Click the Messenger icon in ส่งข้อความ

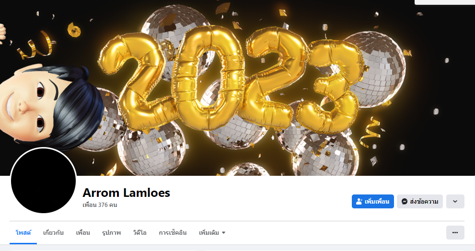(x=405, y=201)
